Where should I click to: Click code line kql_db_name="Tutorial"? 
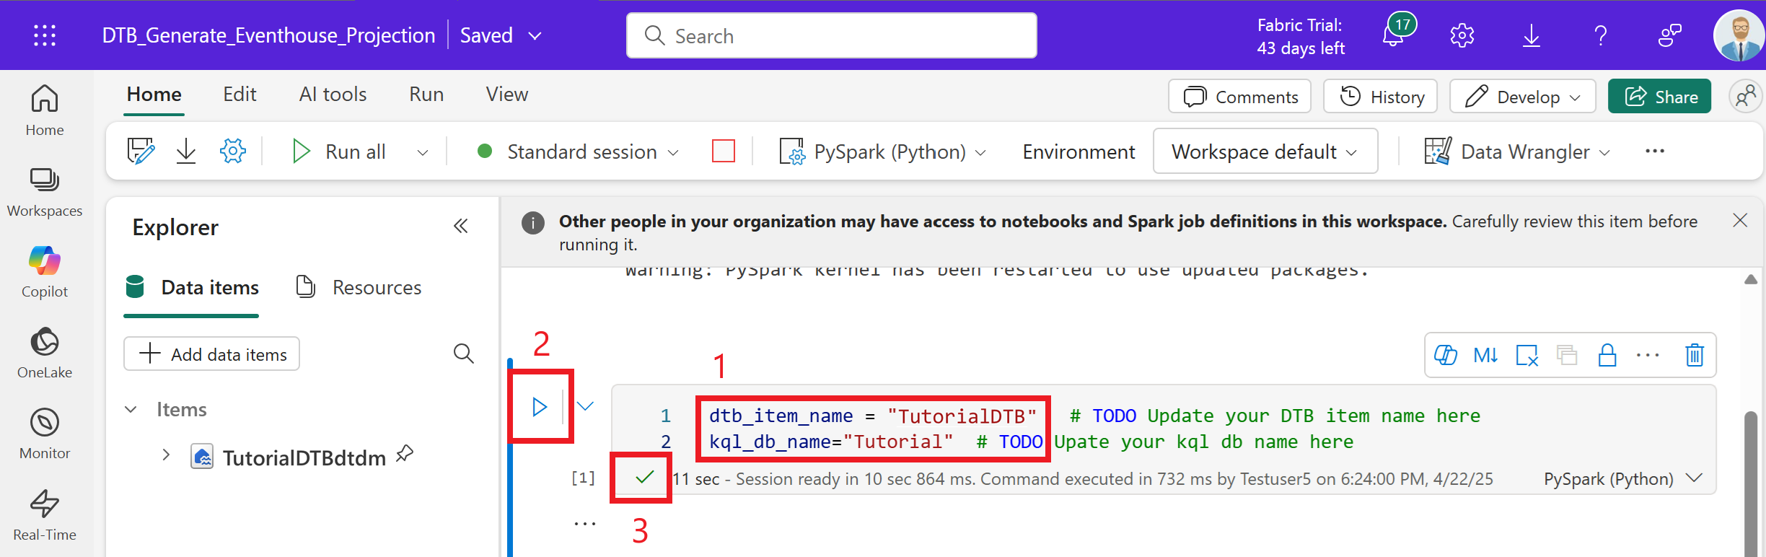(830, 442)
